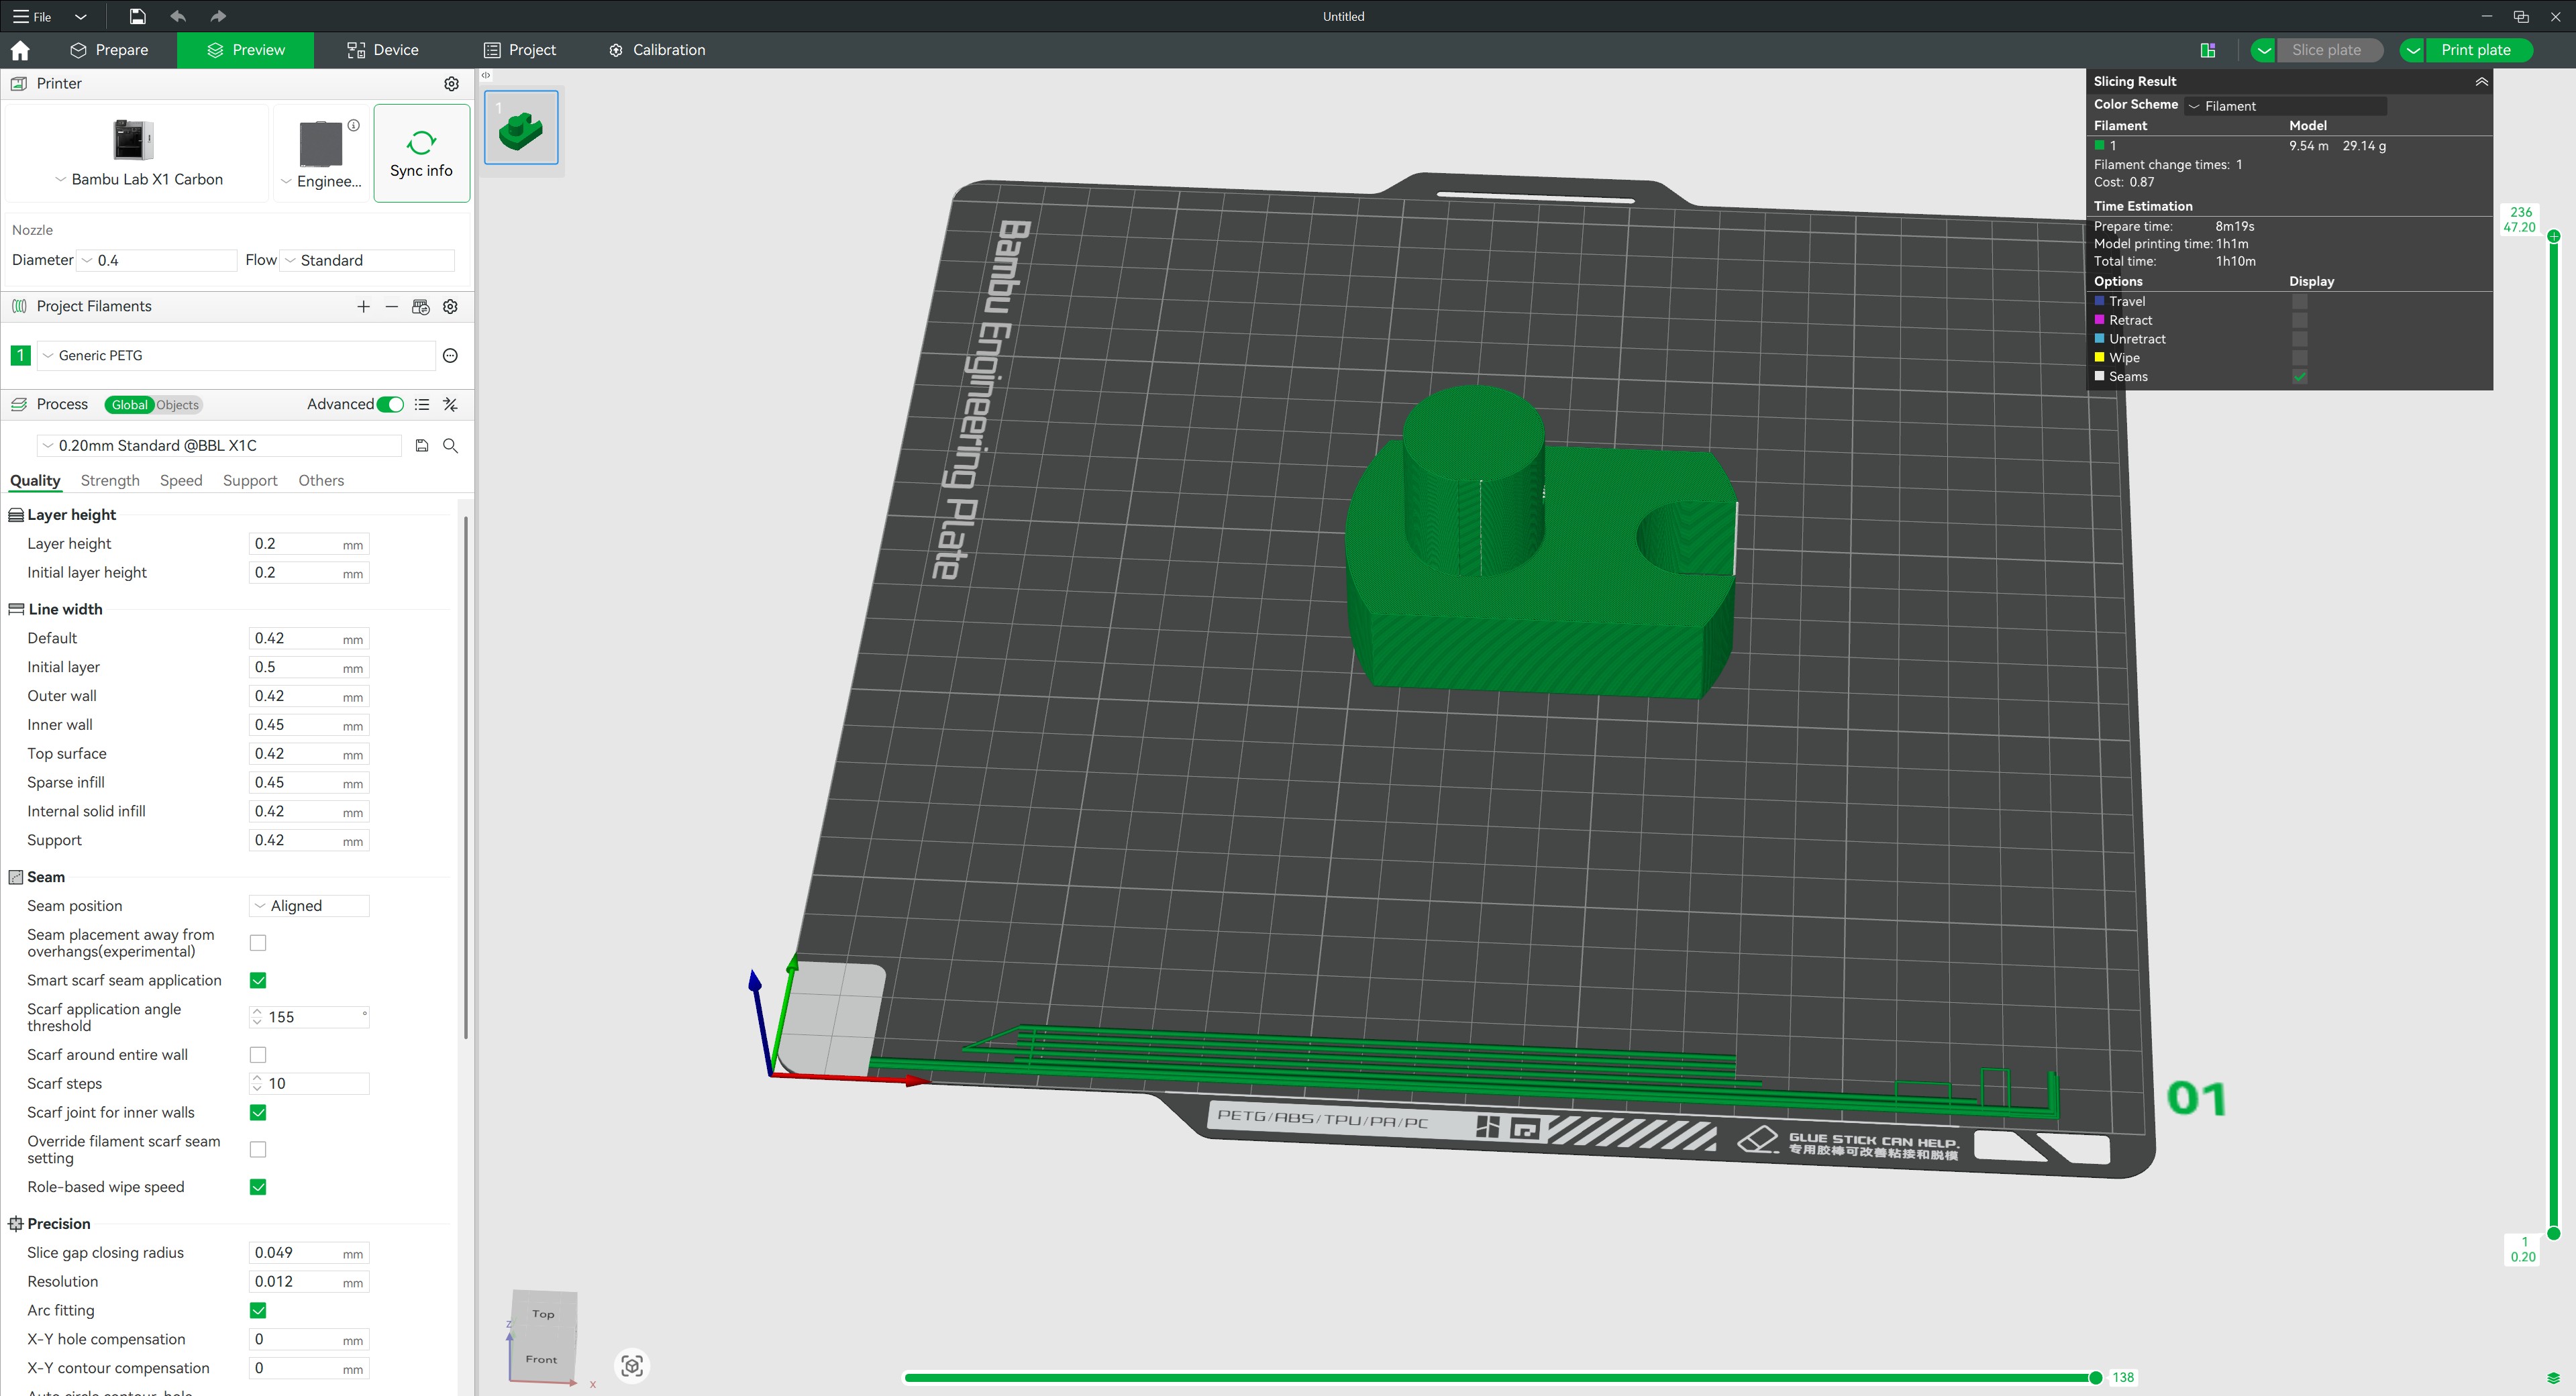The width and height of the screenshot is (2576, 1396).
Task: Open the Calibration tab
Action: (657, 50)
